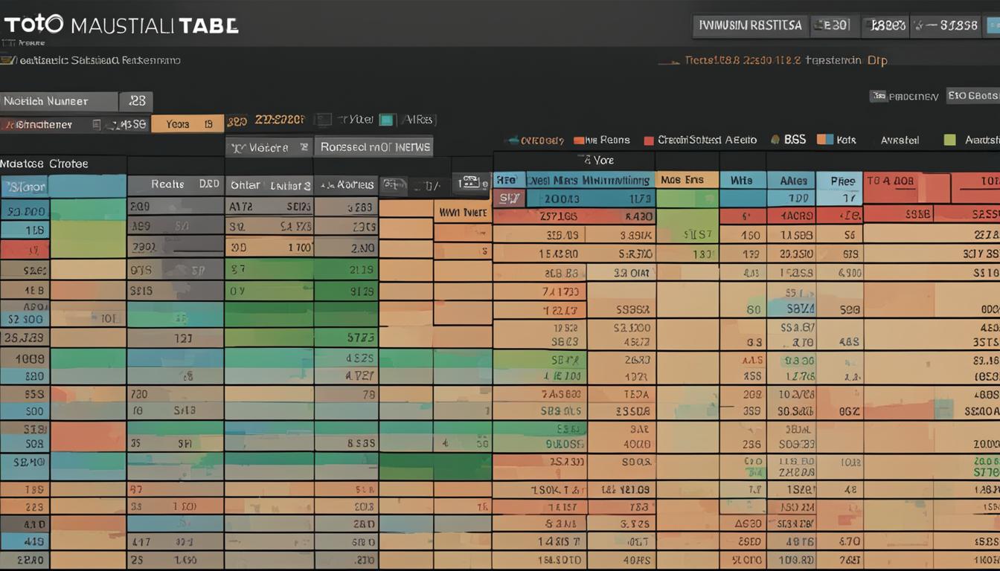This screenshot has height=571, width=1000.
Task: Click the green legend swatch after Avnatal
Action: tap(949, 140)
